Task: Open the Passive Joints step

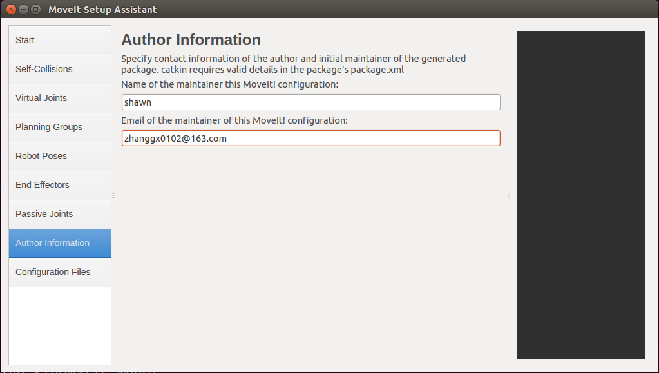Action: 60,215
